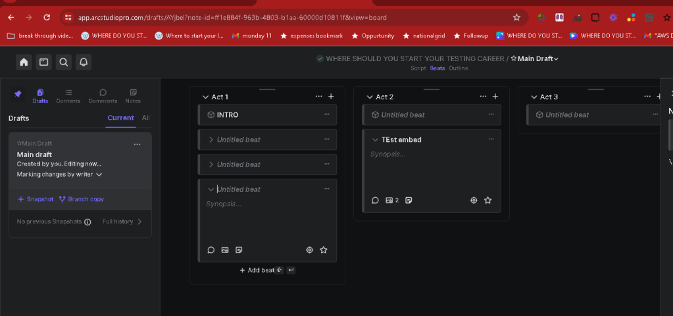Viewport: 673px width, 316px height.
Task: Open Act 2 options menu
Action: tap(483, 97)
